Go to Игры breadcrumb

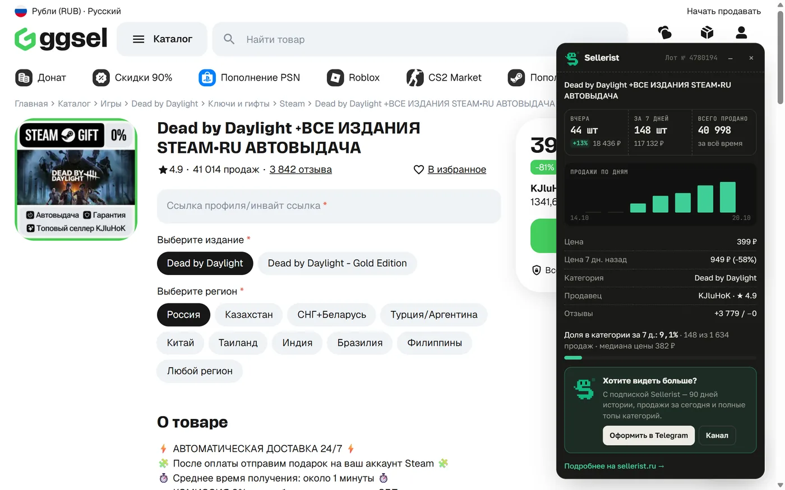pyautogui.click(x=110, y=104)
